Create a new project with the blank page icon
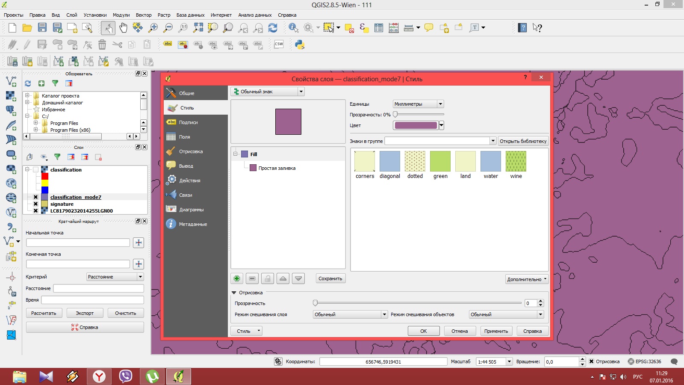The height and width of the screenshot is (385, 684). tap(12, 28)
